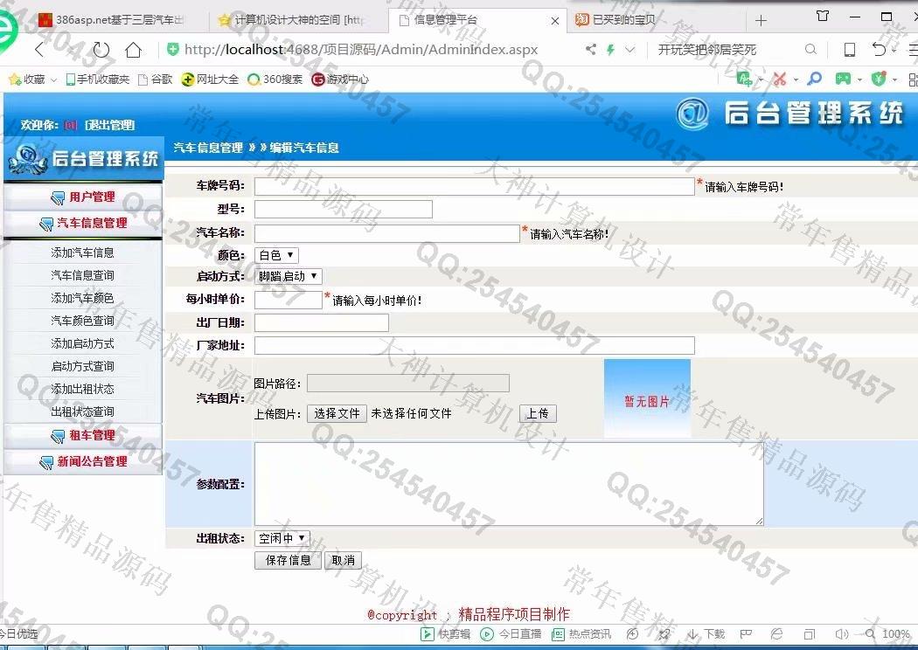
Task: Open the 出租状态 dropdown showing 空闲中
Action: click(282, 538)
